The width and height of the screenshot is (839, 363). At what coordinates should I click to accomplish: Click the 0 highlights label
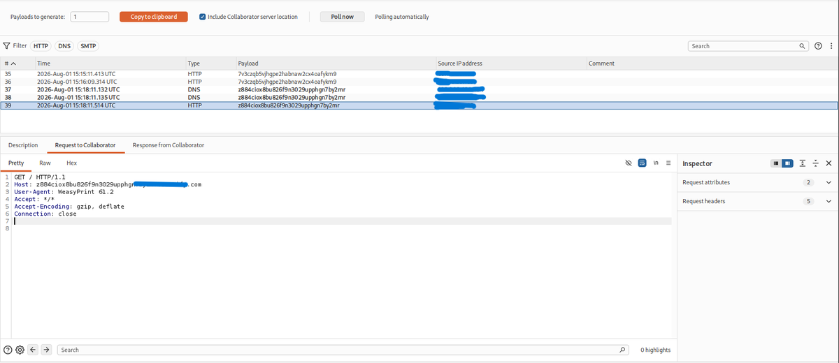point(656,350)
